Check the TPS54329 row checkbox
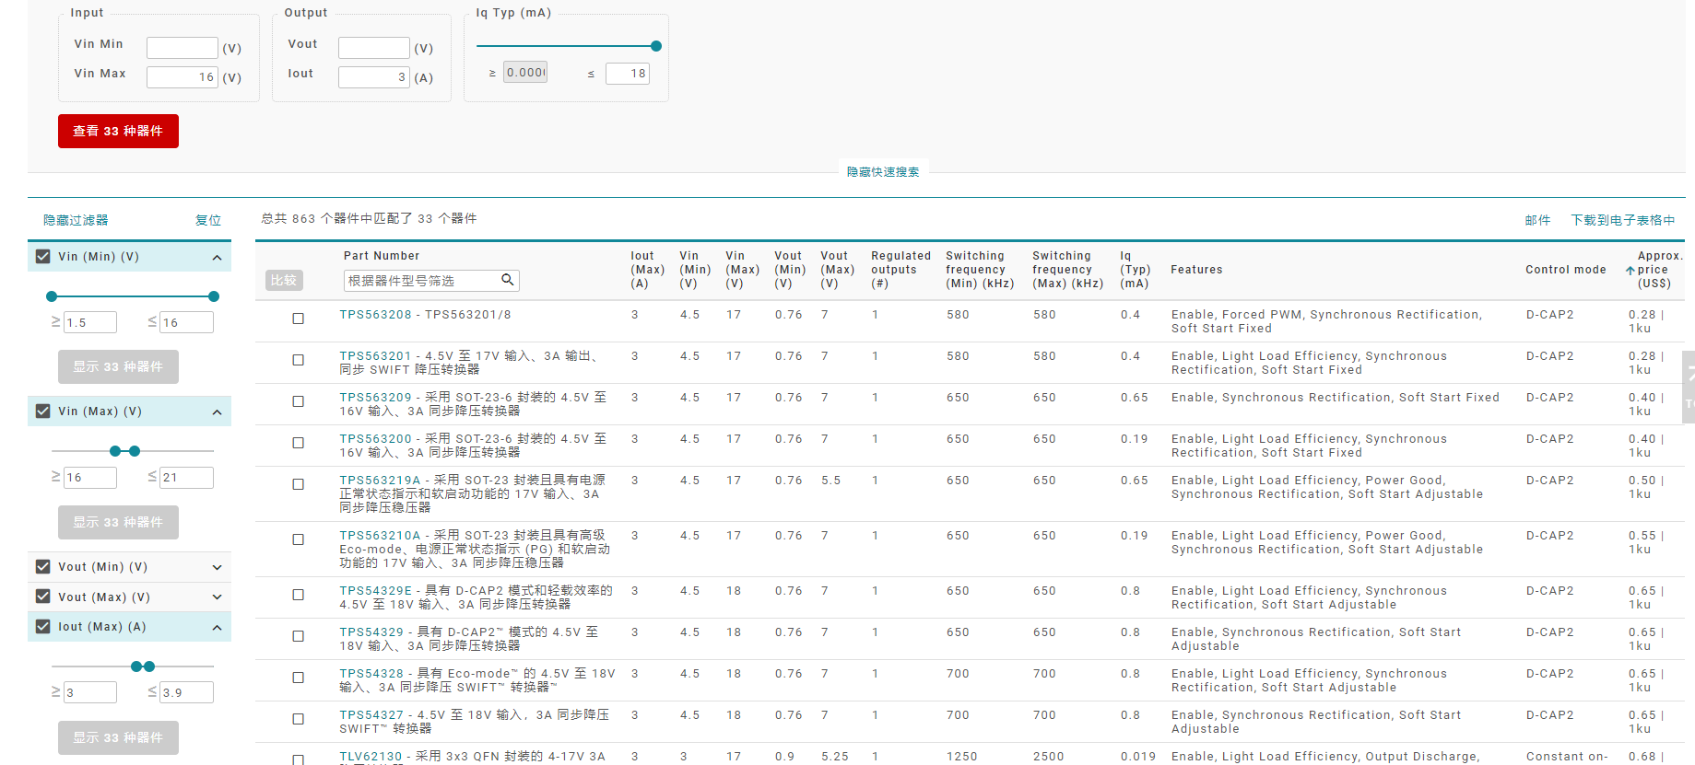1695x765 pixels. (x=298, y=636)
